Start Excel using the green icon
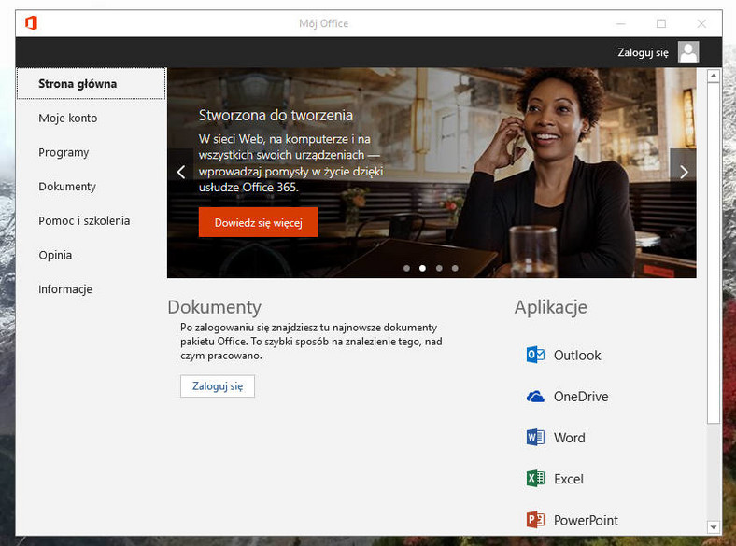This screenshot has height=546, width=736. [x=535, y=479]
